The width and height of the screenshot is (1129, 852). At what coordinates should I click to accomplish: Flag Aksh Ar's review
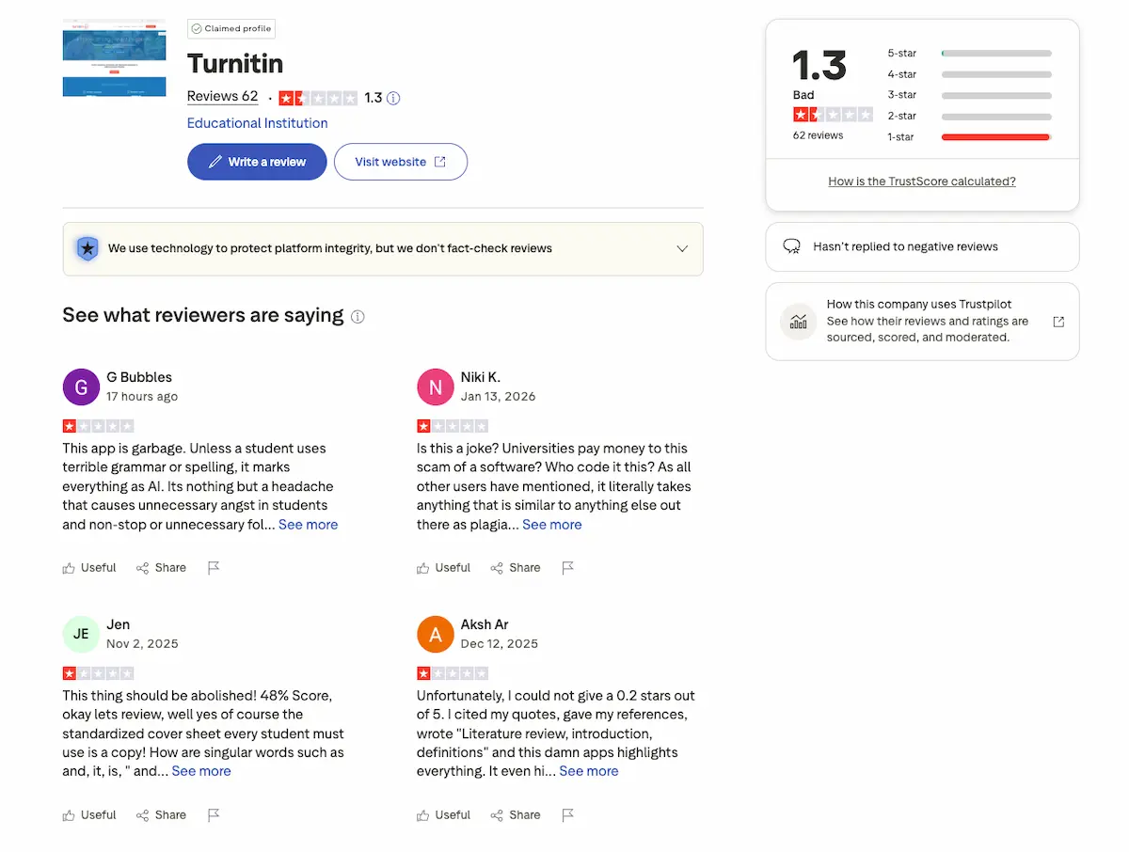(568, 814)
